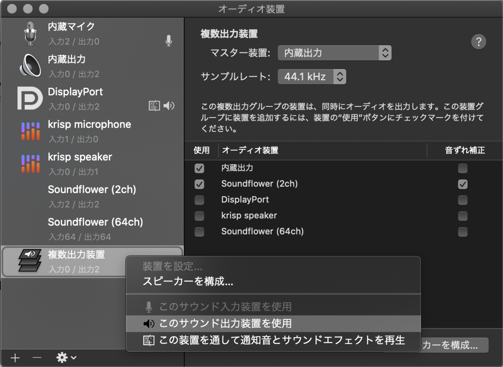Select krisp microphone in sidebar list
The image size is (503, 367).
[x=92, y=131]
